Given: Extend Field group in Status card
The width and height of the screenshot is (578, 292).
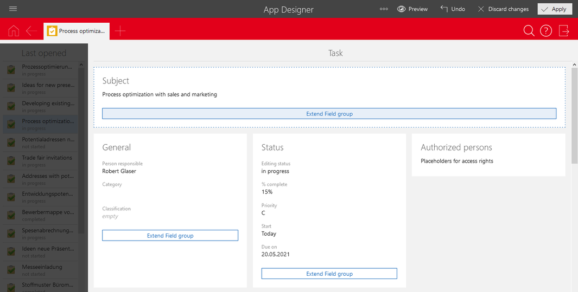Looking at the screenshot, I should pyautogui.click(x=329, y=274).
